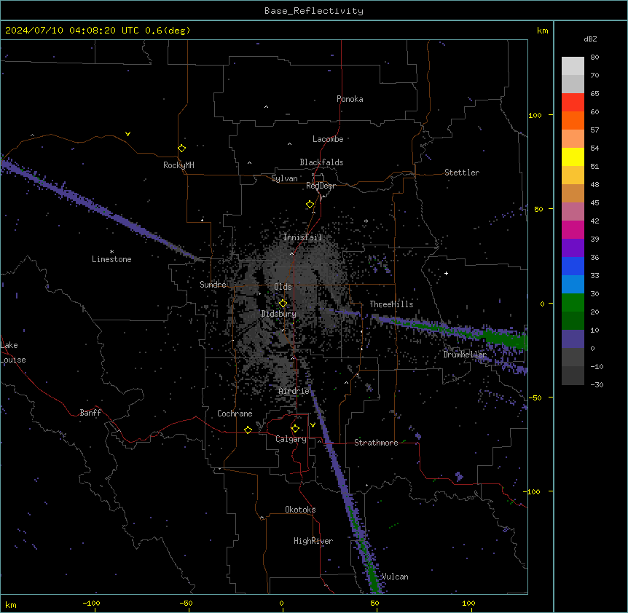Click the Drumheller label
Image resolution: width=628 pixels, height=613 pixels.
click(x=465, y=355)
